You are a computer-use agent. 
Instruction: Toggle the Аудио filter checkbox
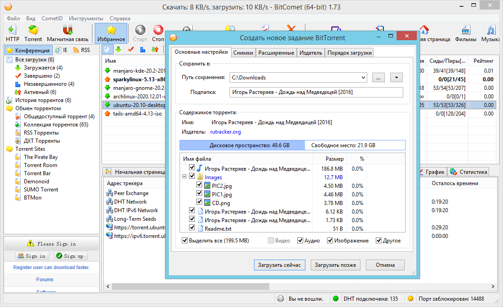(x=300, y=241)
